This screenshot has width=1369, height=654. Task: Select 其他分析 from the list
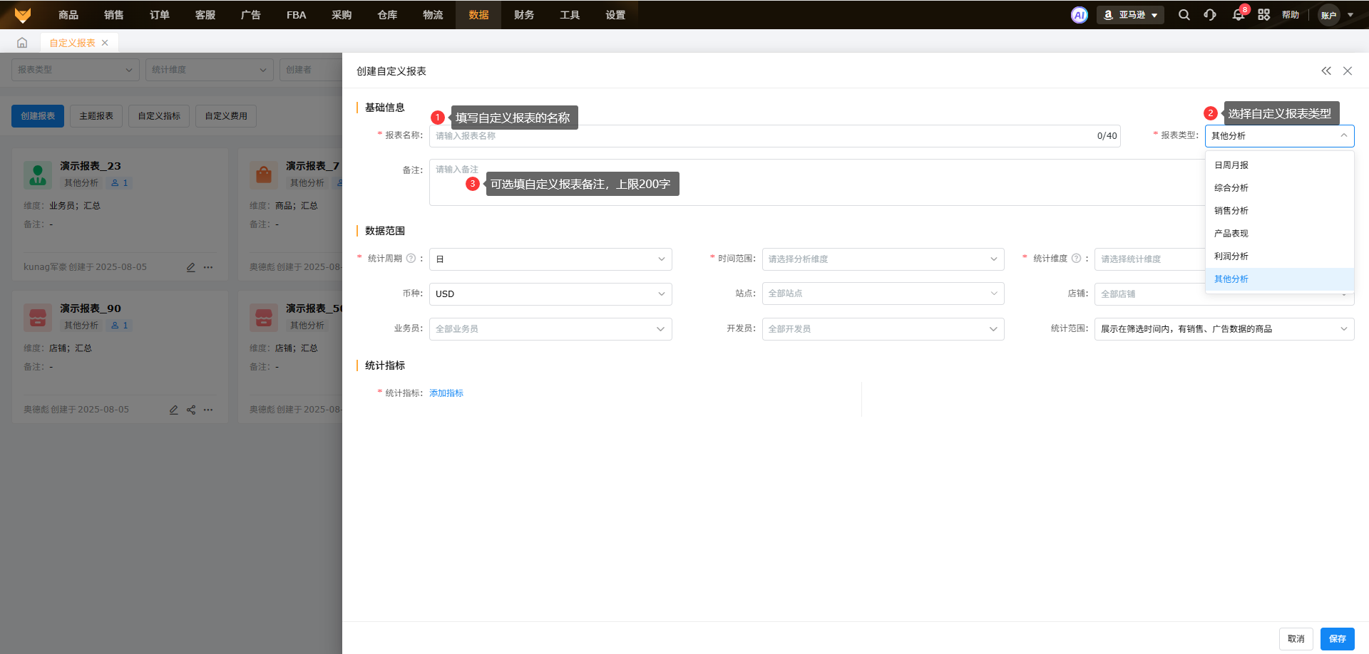tap(1279, 279)
